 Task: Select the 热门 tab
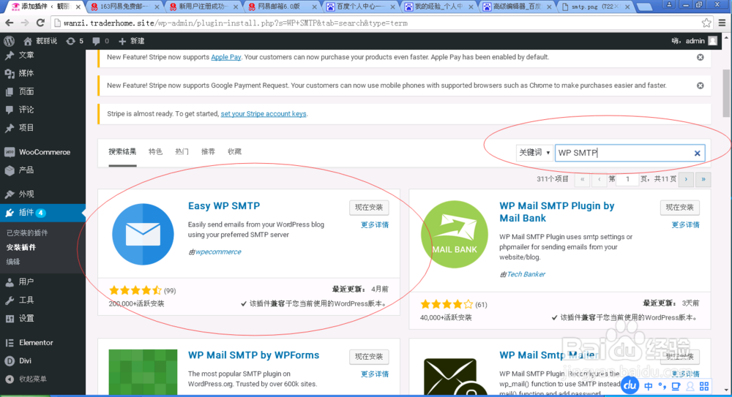pos(182,151)
